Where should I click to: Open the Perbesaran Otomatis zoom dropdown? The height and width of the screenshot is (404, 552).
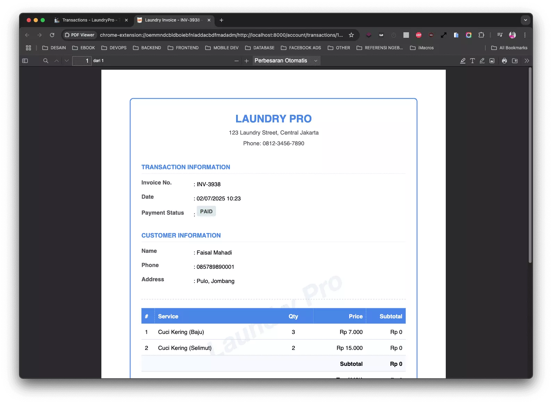(x=286, y=61)
